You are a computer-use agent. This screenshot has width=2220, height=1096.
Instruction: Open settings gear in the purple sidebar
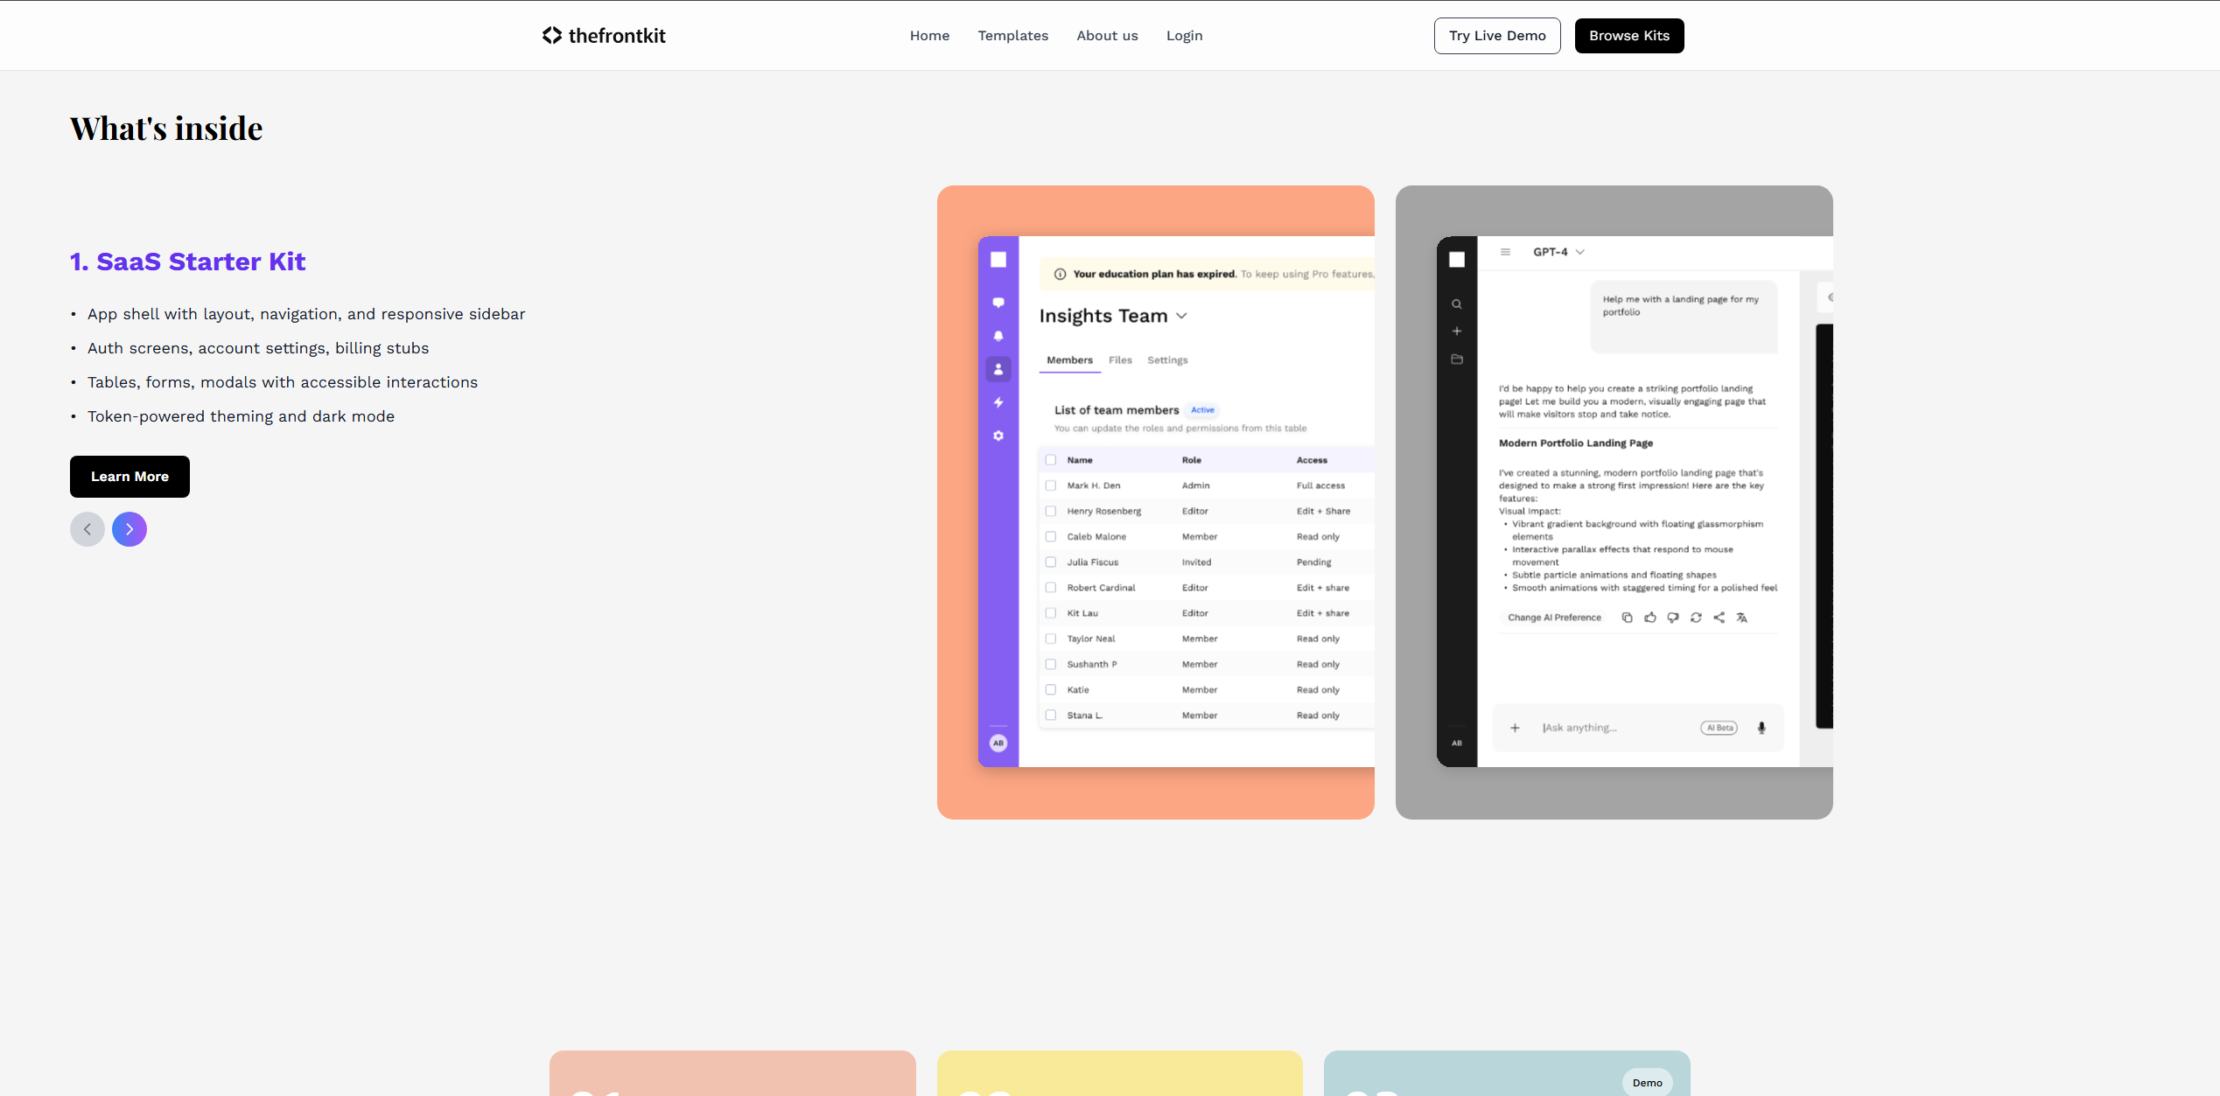tap(998, 436)
